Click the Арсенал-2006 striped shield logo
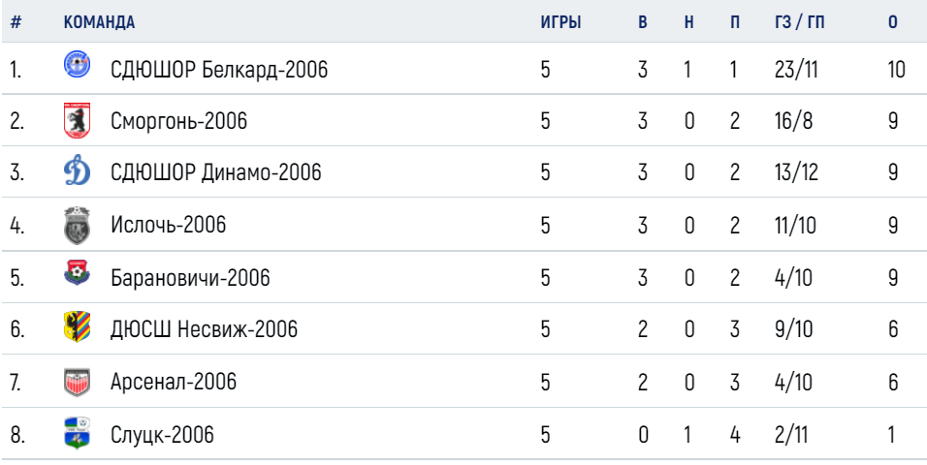The height and width of the screenshot is (465, 927). pos(77,382)
